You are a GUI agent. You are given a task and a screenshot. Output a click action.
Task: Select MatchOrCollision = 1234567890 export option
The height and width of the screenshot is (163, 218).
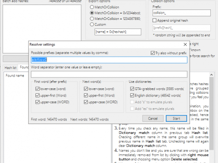click(x=92, y=19)
